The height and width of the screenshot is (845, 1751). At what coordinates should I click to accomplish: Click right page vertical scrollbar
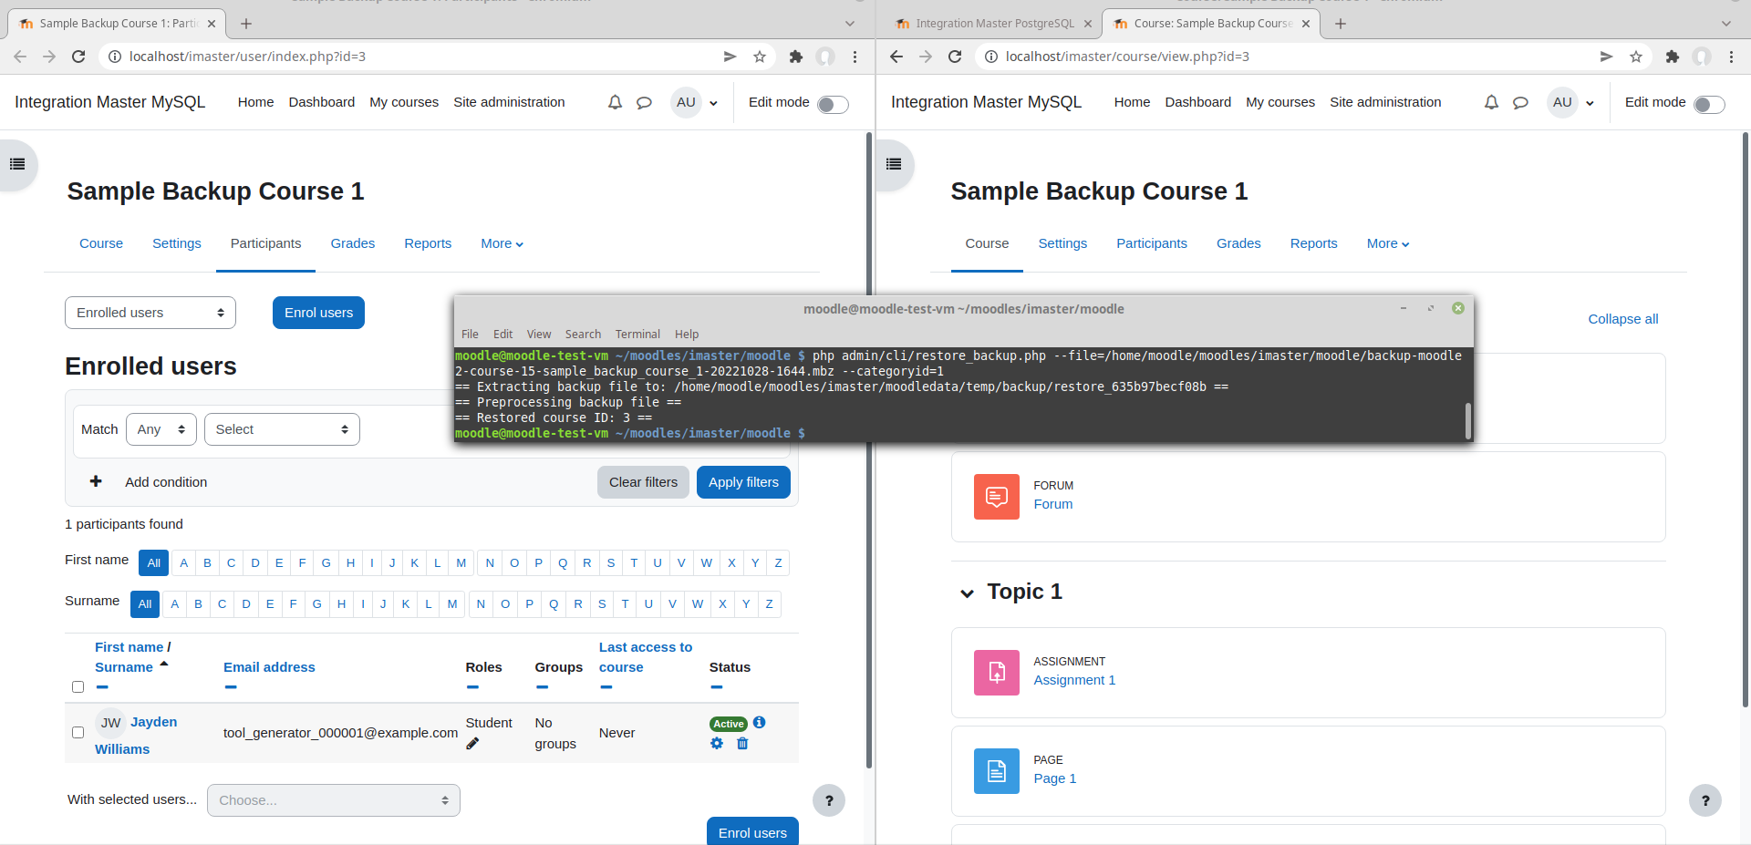(x=1746, y=419)
